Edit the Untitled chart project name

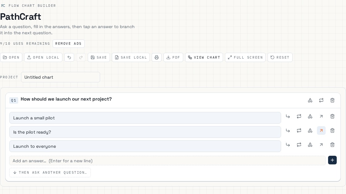(x=61, y=77)
